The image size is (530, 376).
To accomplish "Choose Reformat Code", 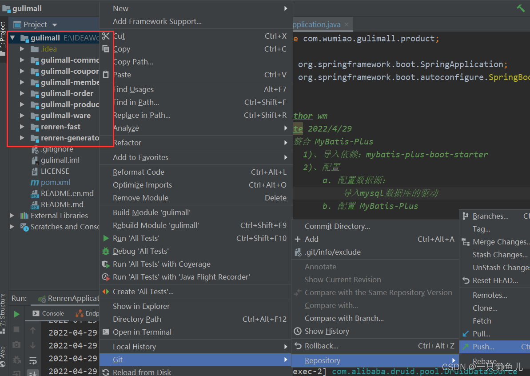I will [196, 172].
